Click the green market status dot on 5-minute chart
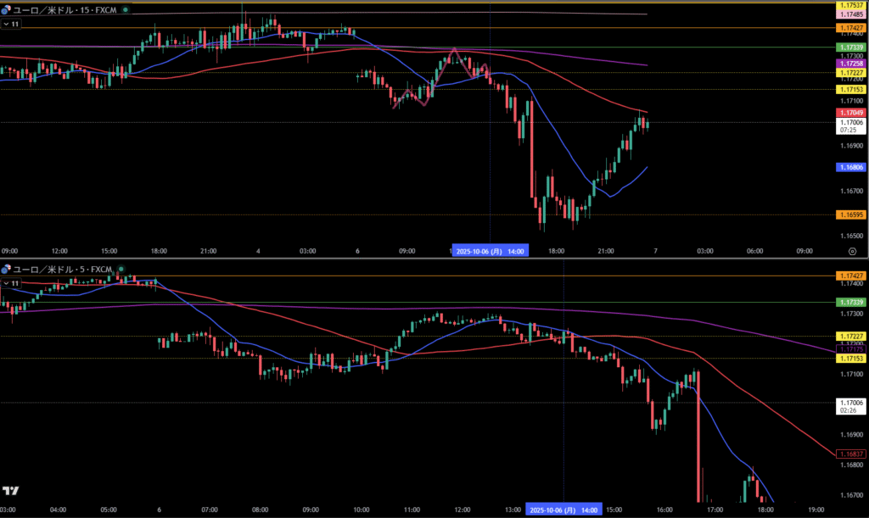Screen dimensions: 869x518 pos(120,270)
